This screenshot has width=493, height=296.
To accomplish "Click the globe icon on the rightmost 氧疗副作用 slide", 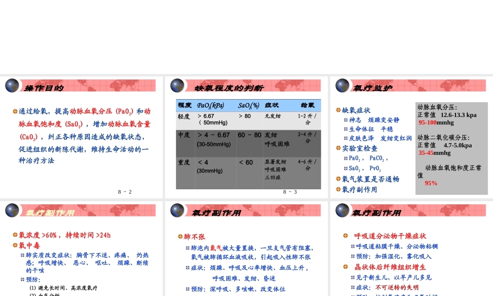I will [342, 210].
